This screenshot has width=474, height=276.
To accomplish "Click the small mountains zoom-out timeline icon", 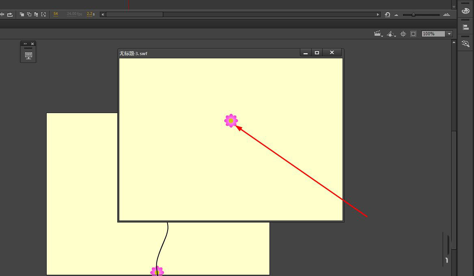I will [396, 15].
